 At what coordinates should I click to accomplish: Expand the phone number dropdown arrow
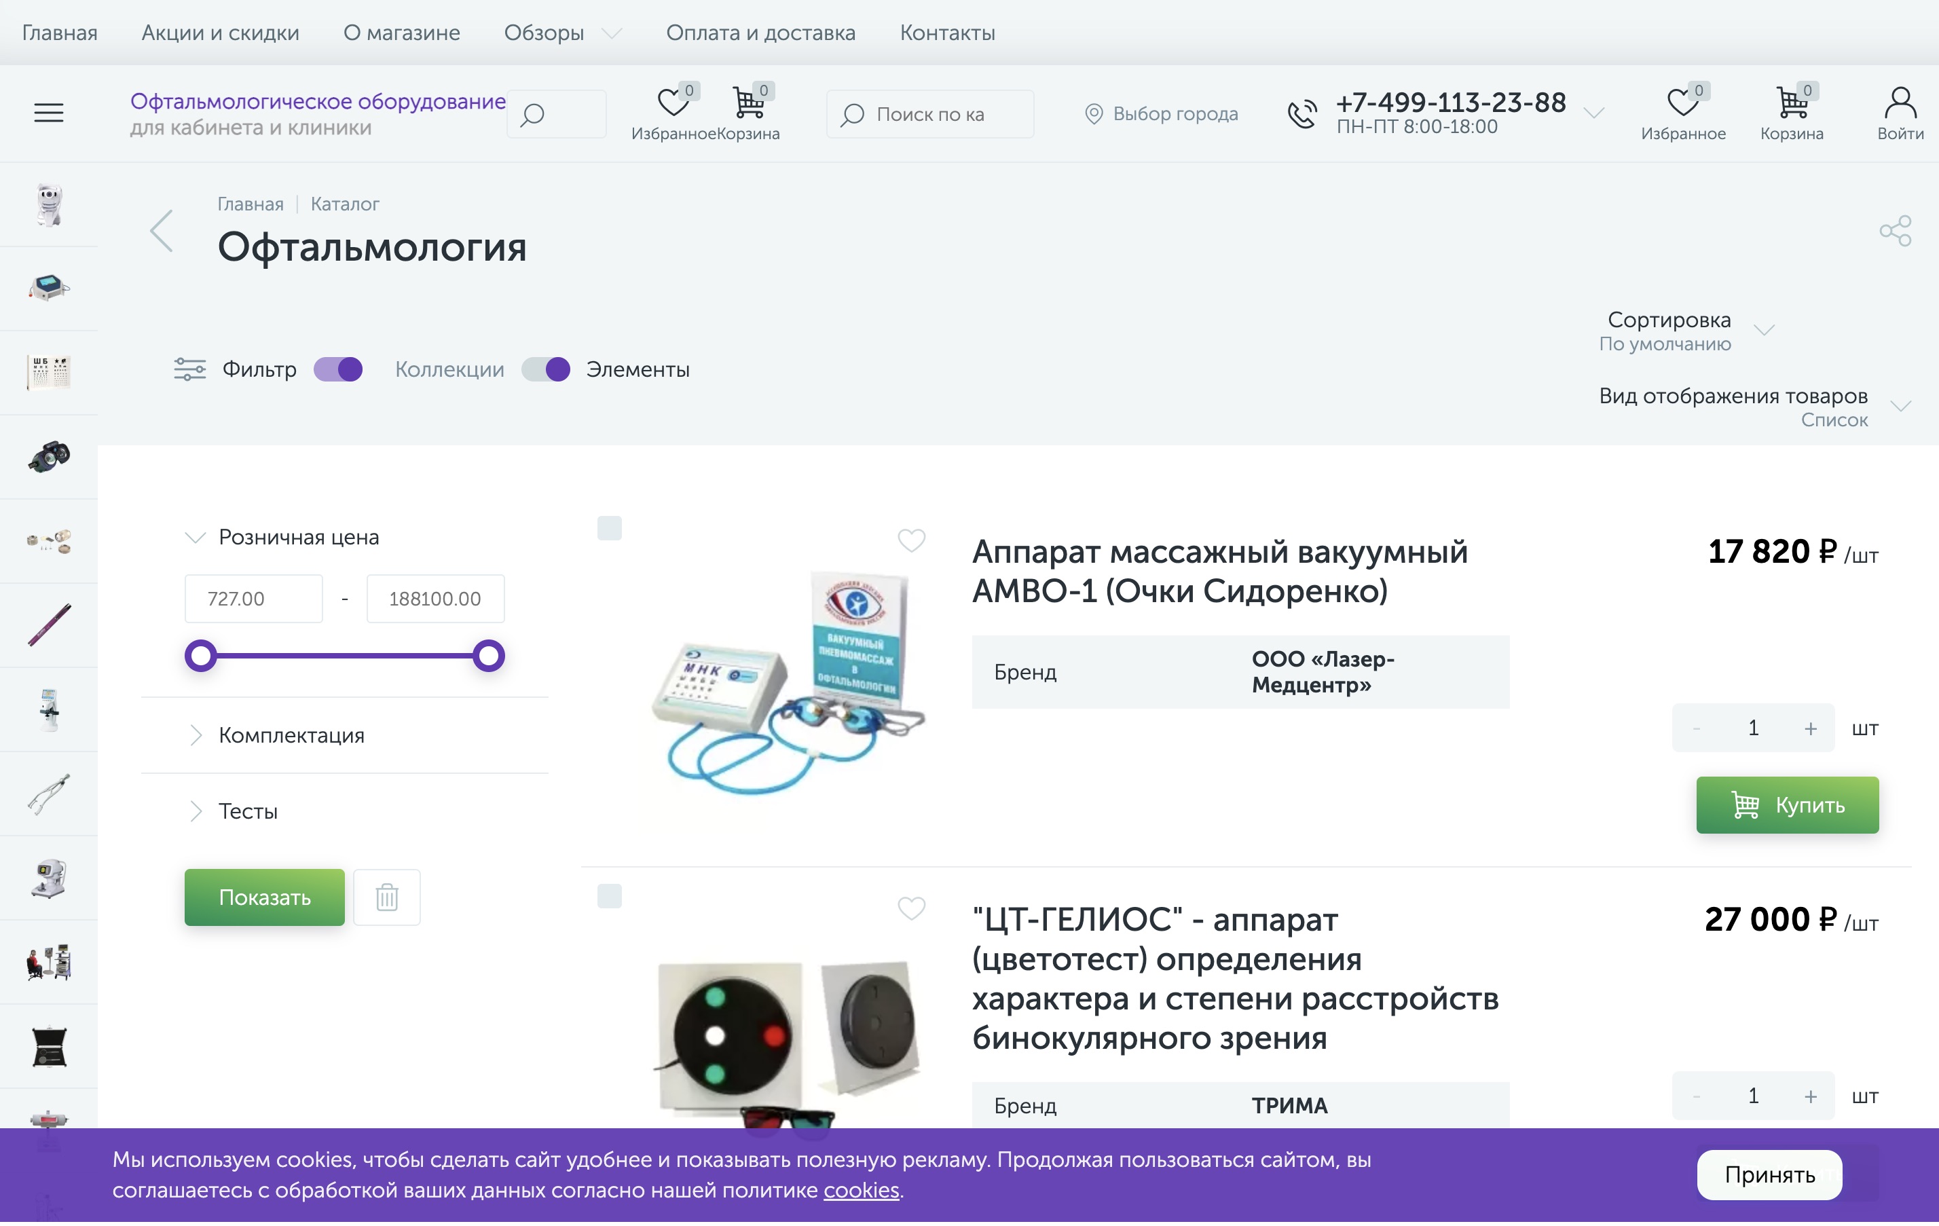point(1593,113)
